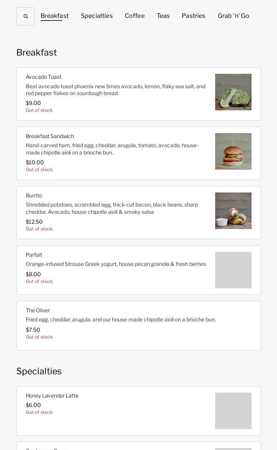
Task: Open the Grab 'n' Go tab
Action: (x=233, y=16)
